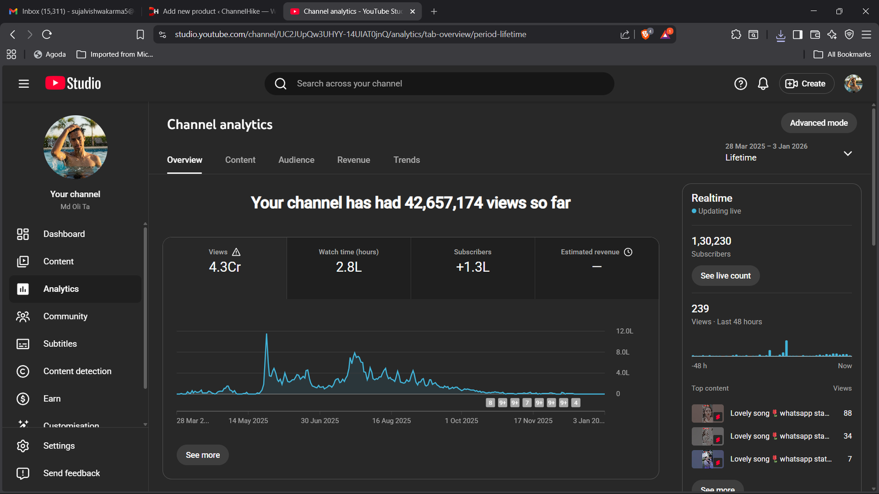
Task: Click the Content detection copyright icon
Action: point(23,371)
